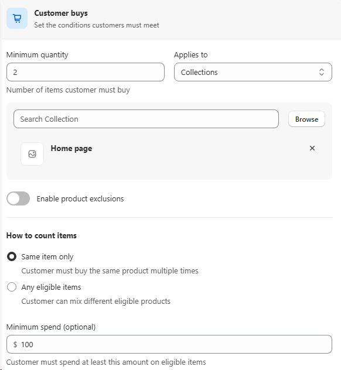Click the Minimum quantity label
Image resolution: width=341 pixels, height=370 pixels.
(x=37, y=55)
